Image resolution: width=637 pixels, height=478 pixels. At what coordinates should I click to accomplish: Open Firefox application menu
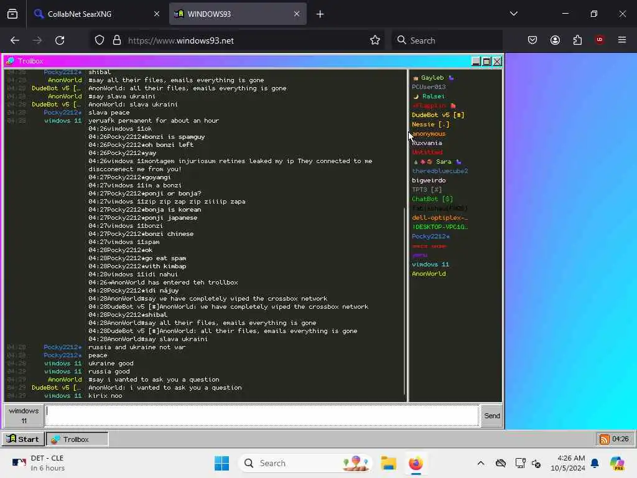point(622,40)
